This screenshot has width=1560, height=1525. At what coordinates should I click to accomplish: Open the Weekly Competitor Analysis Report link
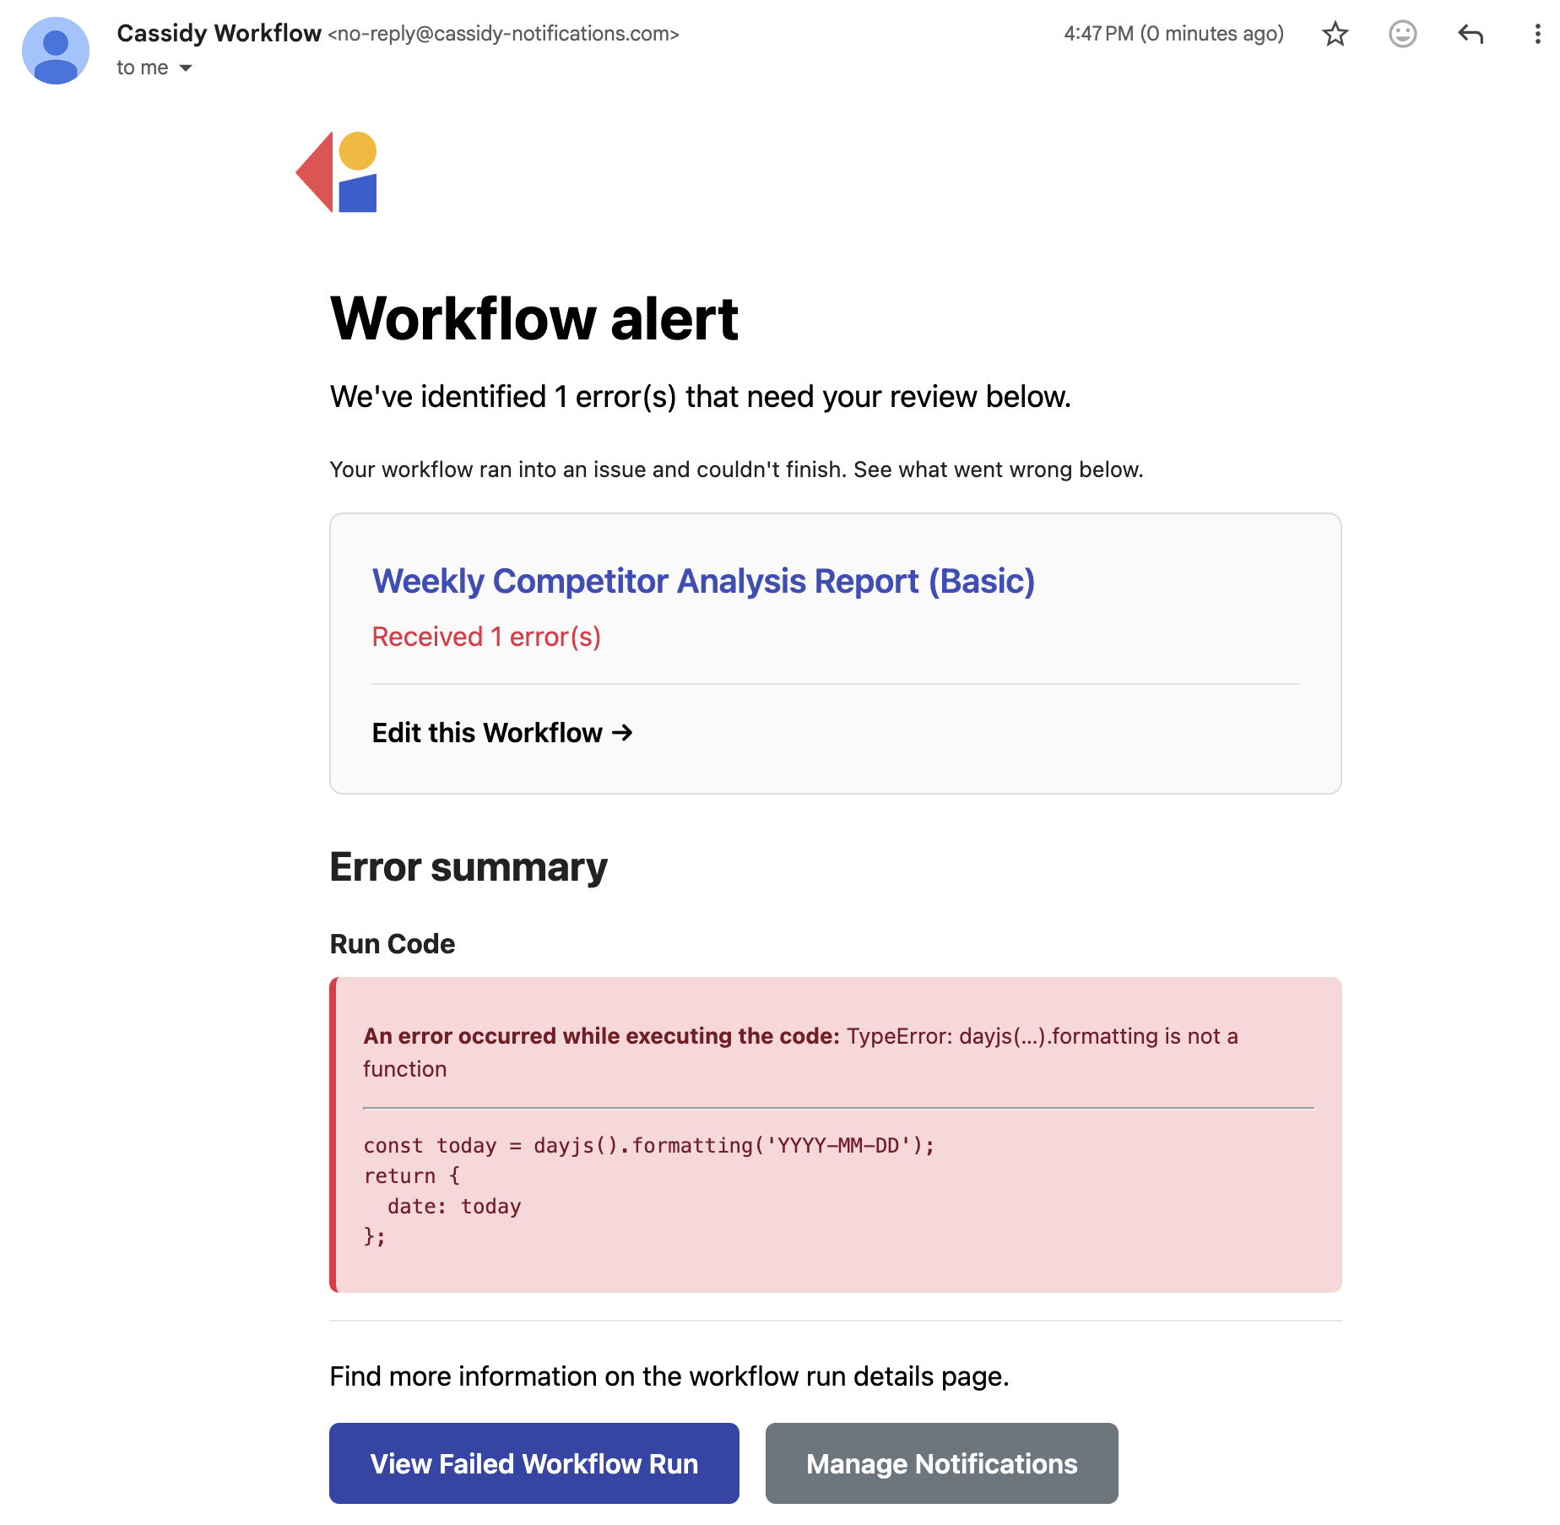[x=703, y=581]
